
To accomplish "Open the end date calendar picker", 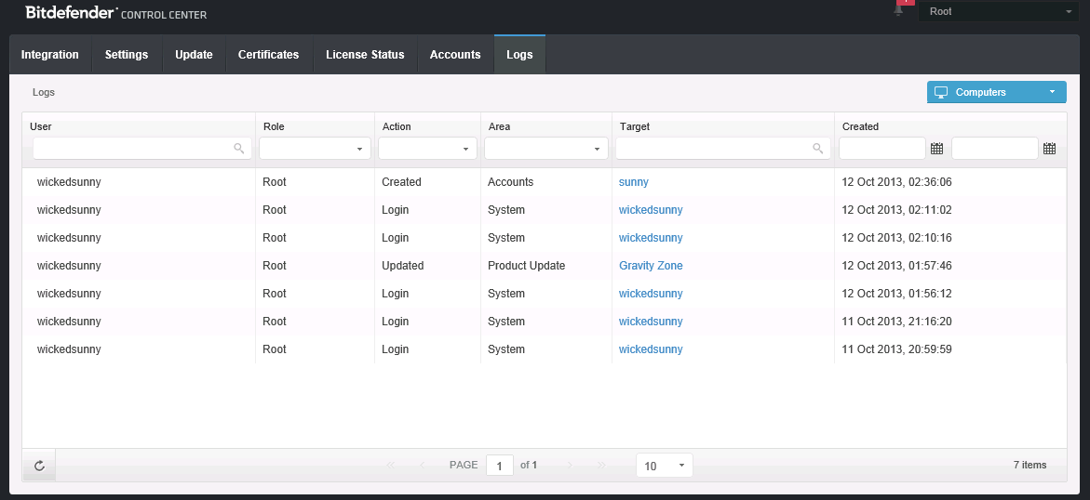I will tap(1049, 149).
